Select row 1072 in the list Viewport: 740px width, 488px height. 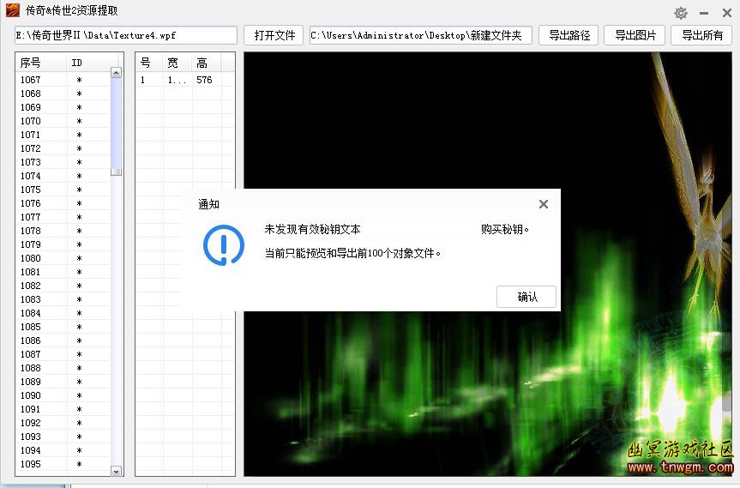[63, 148]
